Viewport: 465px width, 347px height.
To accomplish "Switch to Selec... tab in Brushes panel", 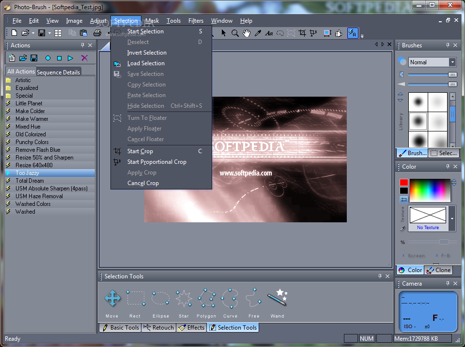I will [443, 153].
